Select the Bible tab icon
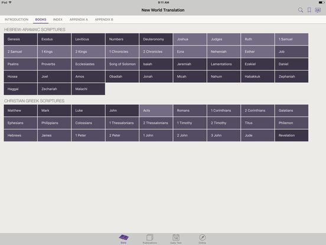Screen dimensions: 326x245 pos(123,238)
